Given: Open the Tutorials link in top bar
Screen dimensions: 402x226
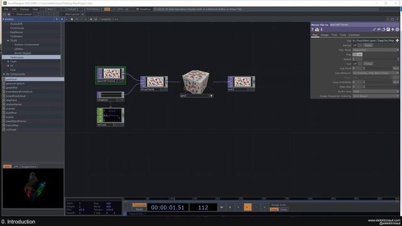Looking at the screenshot, I should click(x=93, y=9).
